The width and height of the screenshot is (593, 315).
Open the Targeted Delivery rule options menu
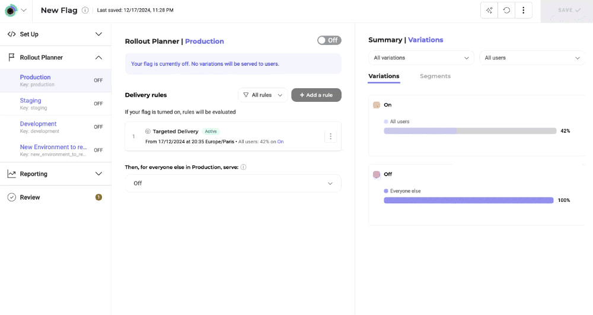point(330,136)
